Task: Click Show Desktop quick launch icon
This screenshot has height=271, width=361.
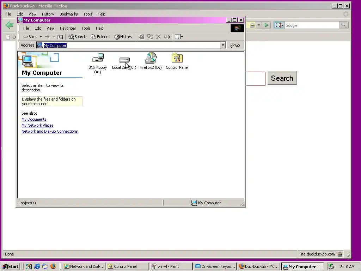Action: click(x=29, y=266)
